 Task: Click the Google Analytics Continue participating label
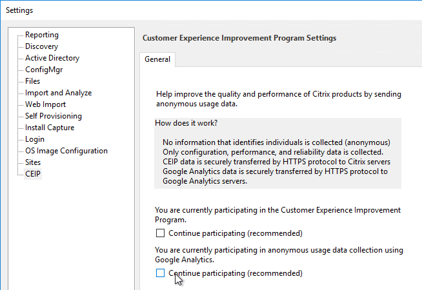(236, 273)
